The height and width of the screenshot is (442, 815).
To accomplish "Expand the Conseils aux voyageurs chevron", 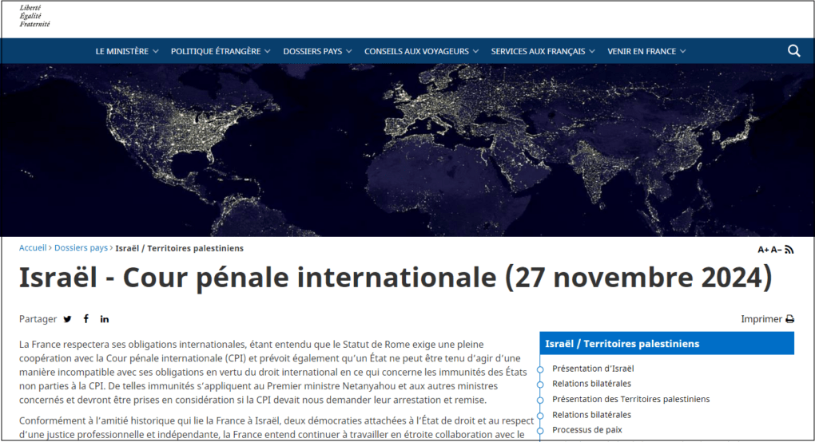I will tap(475, 51).
